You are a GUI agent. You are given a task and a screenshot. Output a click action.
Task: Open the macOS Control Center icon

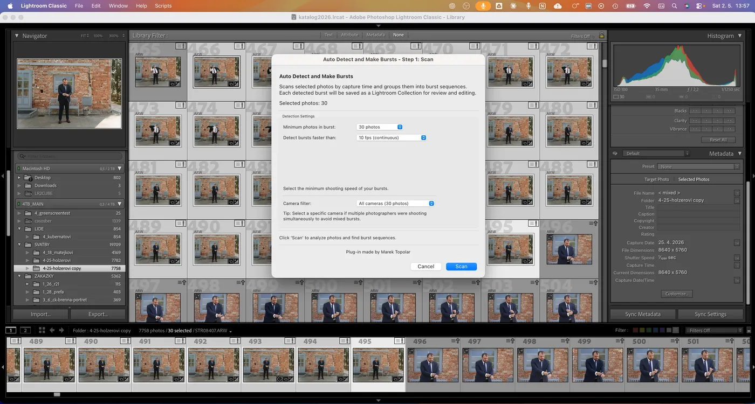pos(700,6)
